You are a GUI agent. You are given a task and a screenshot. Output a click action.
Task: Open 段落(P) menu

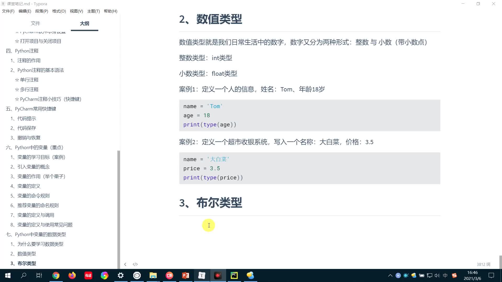[x=42, y=11]
